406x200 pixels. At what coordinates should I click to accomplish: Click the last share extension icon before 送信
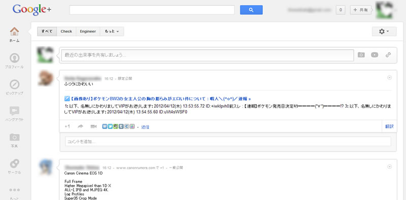click(132, 126)
